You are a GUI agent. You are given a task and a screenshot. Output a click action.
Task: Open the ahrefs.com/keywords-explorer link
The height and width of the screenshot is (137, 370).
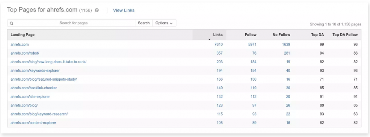(x=35, y=70)
